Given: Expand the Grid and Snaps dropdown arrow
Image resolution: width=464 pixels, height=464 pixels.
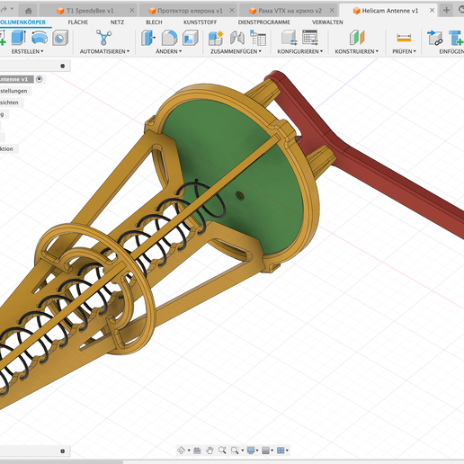Looking at the screenshot, I should [x=272, y=451].
